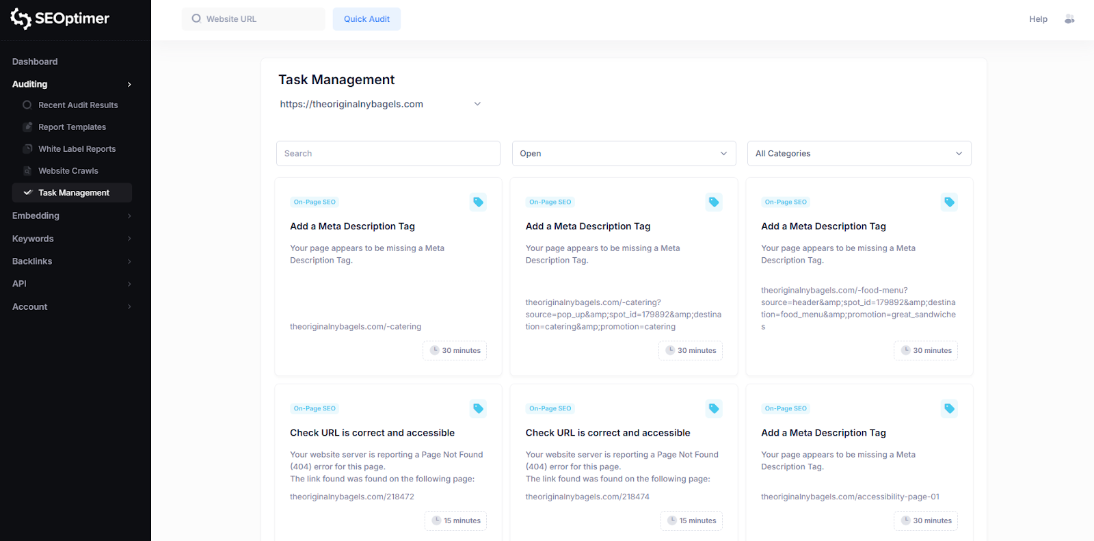Click clock icon on the 218474 card's 15 minutes badge
Viewport: 1094px width, 541px height.
[672, 520]
